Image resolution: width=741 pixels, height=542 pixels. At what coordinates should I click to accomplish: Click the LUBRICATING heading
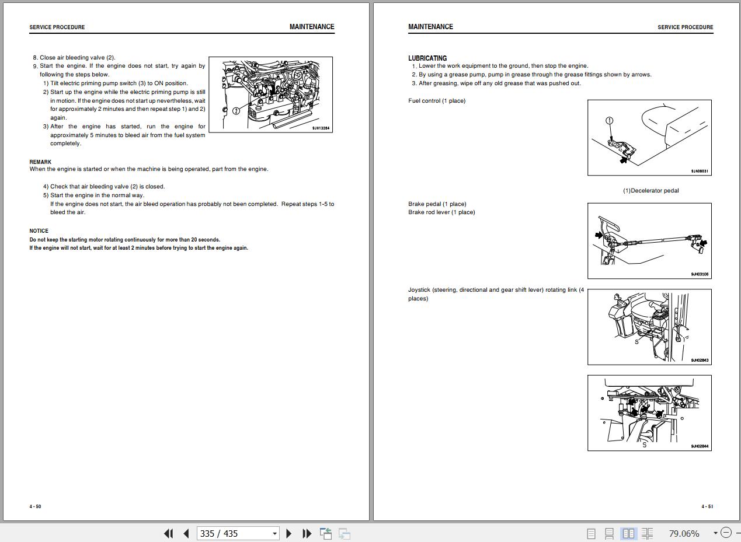pyautogui.click(x=427, y=58)
